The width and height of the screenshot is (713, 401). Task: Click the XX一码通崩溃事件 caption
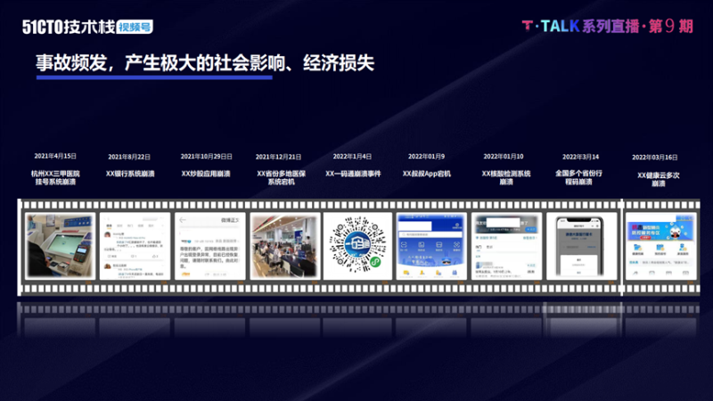click(x=353, y=174)
